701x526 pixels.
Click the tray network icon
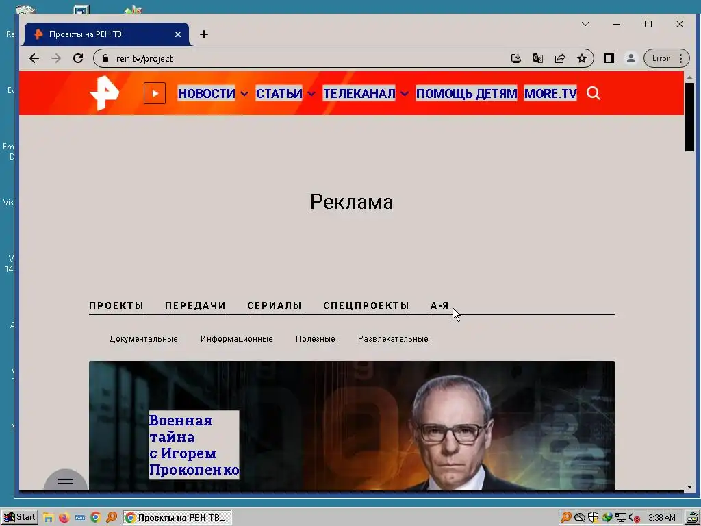(x=620, y=518)
